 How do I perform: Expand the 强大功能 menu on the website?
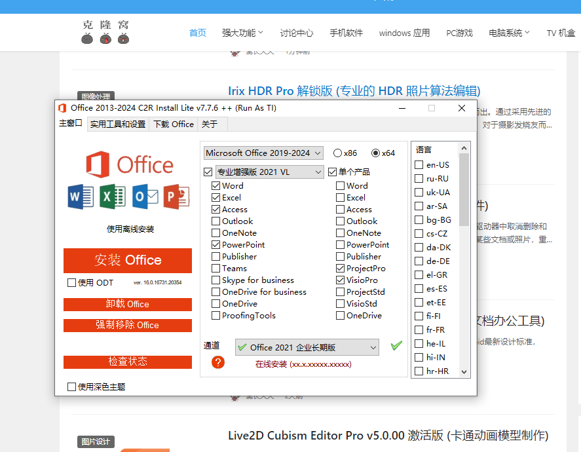[243, 33]
